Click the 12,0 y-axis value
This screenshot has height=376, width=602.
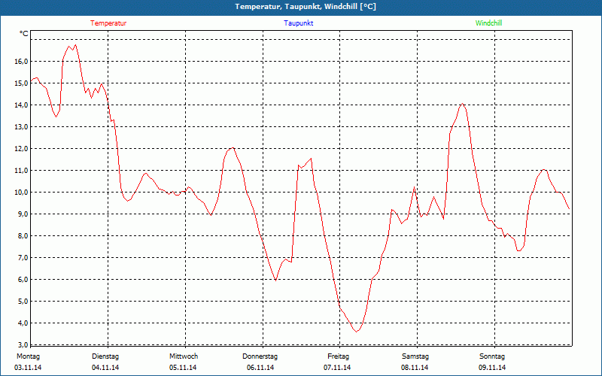(23, 148)
